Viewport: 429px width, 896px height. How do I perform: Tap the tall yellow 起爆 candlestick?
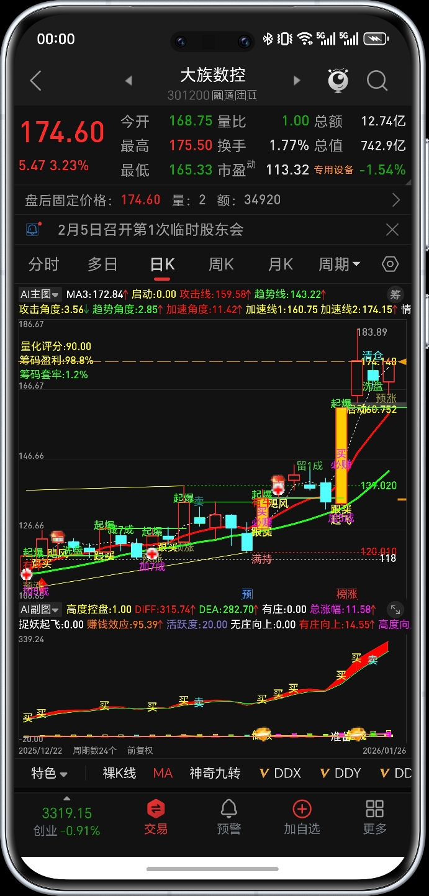pyautogui.click(x=341, y=455)
